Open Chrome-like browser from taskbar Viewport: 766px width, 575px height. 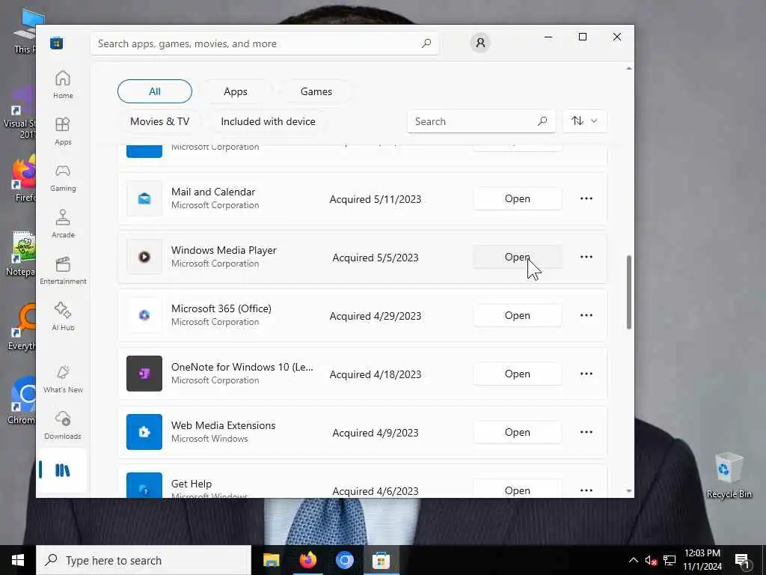[x=344, y=560]
